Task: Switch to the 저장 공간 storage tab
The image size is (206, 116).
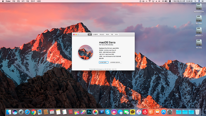Action: coord(102,34)
